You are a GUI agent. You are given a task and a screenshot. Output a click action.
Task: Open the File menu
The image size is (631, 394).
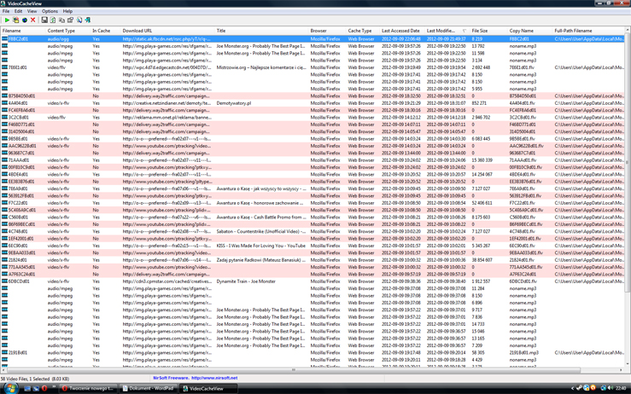point(6,11)
